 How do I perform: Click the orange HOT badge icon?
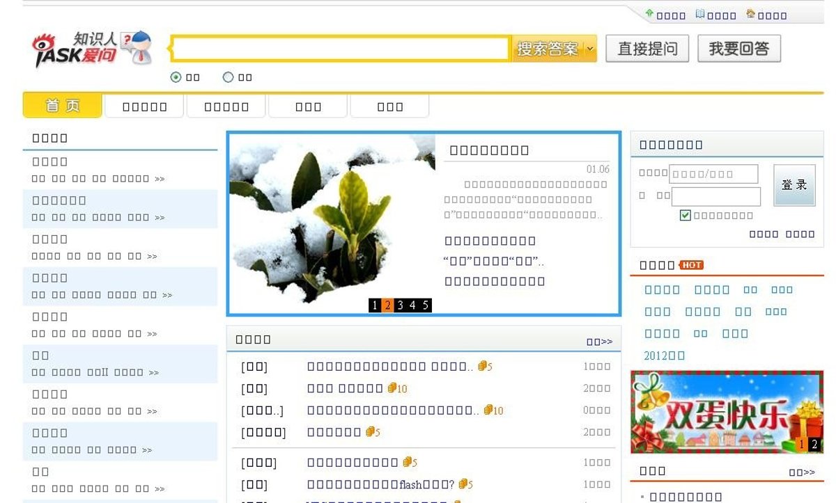(692, 265)
